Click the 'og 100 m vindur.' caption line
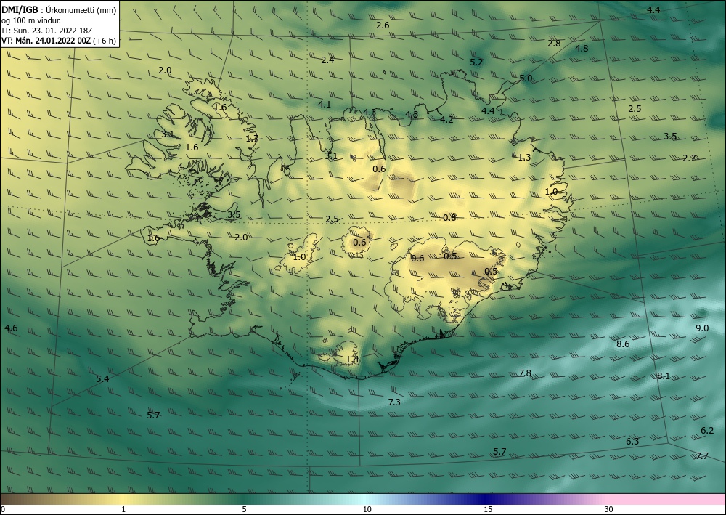Image resolution: width=726 pixels, height=515 pixels. [31, 20]
